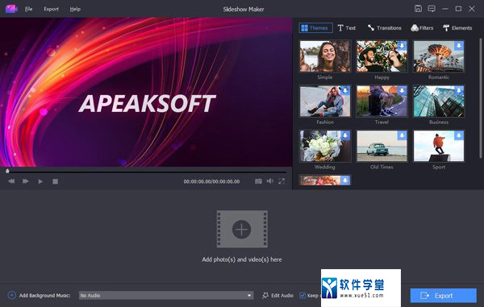The height and width of the screenshot is (307, 484).
Task: Play the slideshow preview
Action: (40, 181)
